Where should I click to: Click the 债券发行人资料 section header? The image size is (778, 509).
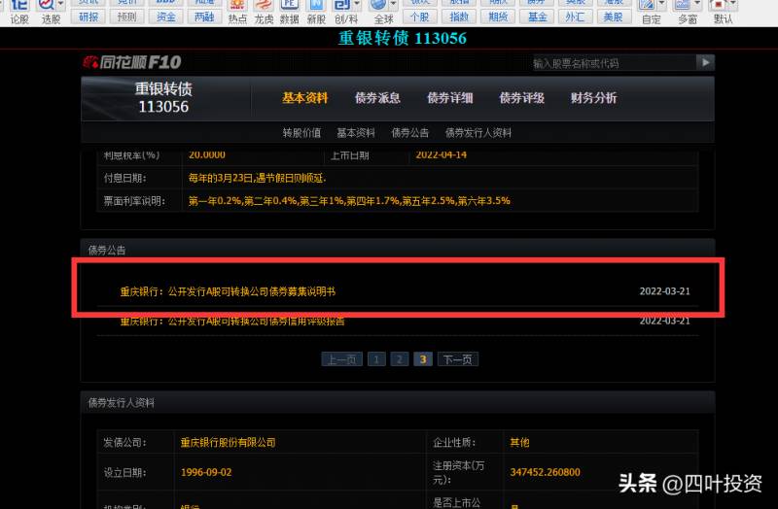(x=121, y=403)
